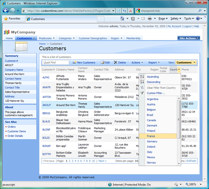Image resolution: width=209 pixels, height=189 pixels.
Task: Click the New Customers button
Action: pyautogui.click(x=84, y=63)
